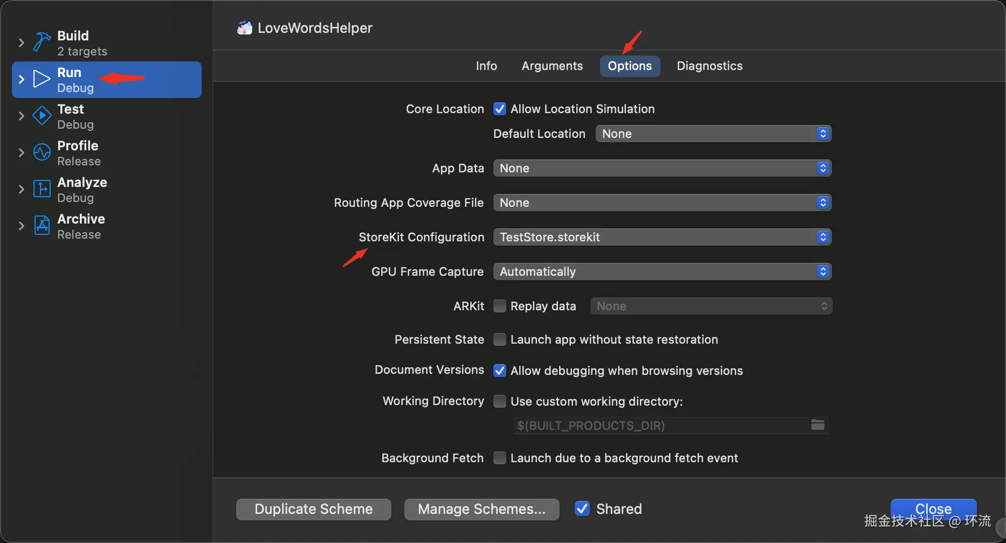This screenshot has width=1006, height=543.
Task: Click the Run play icon
Action: [x=42, y=79]
